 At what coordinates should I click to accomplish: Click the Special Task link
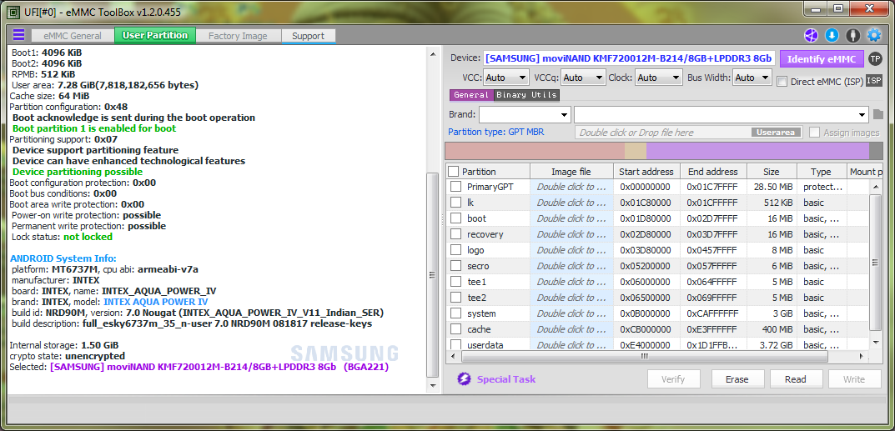[x=506, y=379]
